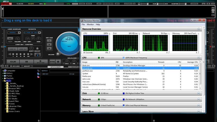Select waveform zoom level 2
217x122 pixels.
point(213,10)
